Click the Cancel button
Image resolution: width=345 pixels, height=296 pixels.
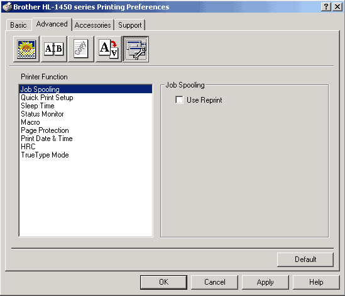pyautogui.click(x=214, y=282)
